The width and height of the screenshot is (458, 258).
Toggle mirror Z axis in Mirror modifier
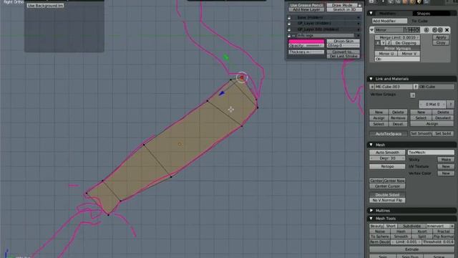[389, 43]
